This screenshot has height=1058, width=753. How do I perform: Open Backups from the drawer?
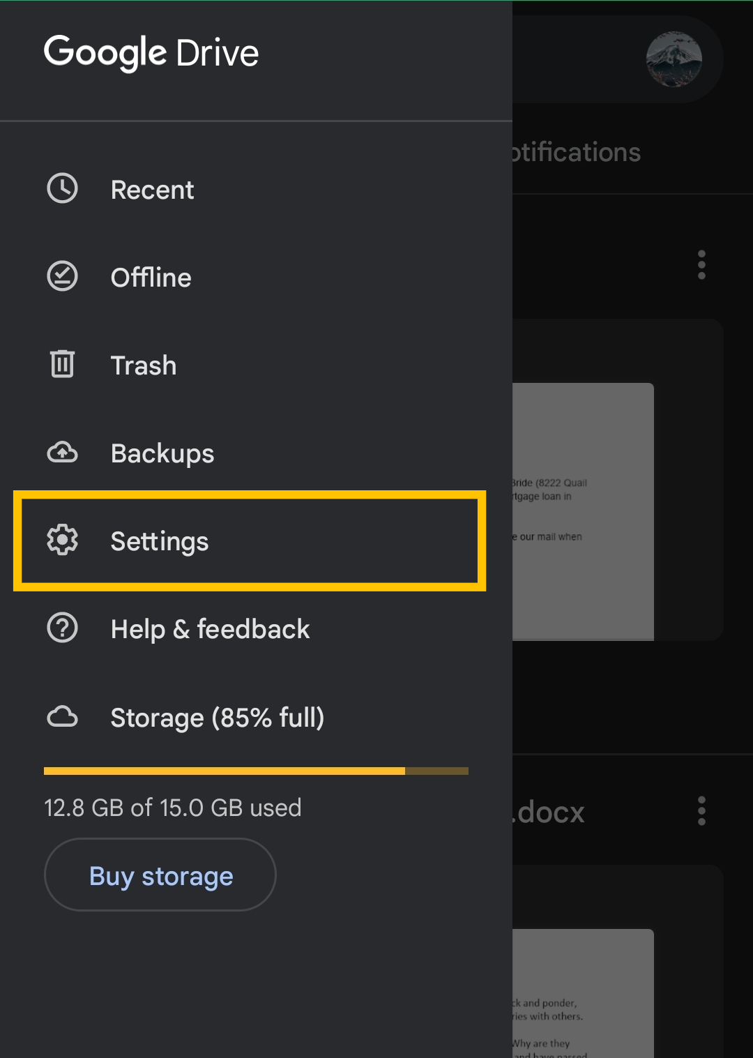[x=162, y=453]
